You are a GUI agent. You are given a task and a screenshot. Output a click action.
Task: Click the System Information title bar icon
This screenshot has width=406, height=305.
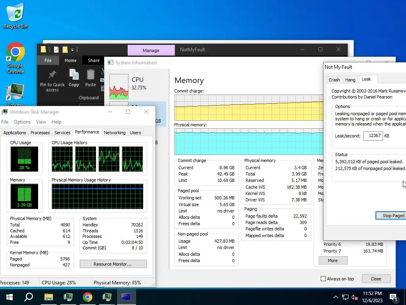coord(111,62)
